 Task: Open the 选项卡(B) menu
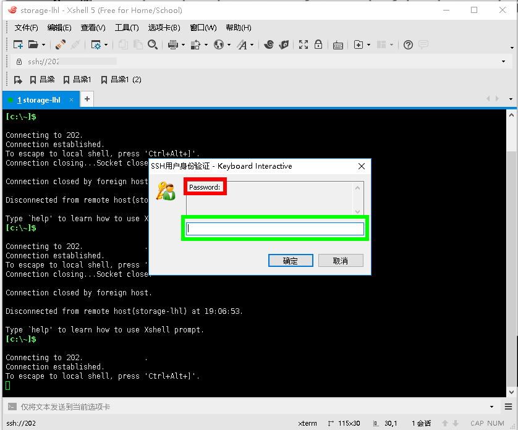click(164, 28)
